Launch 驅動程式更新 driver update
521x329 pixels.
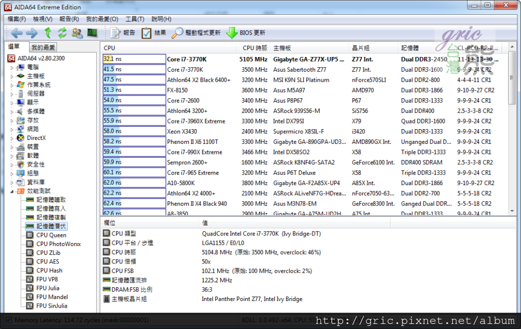point(196,33)
